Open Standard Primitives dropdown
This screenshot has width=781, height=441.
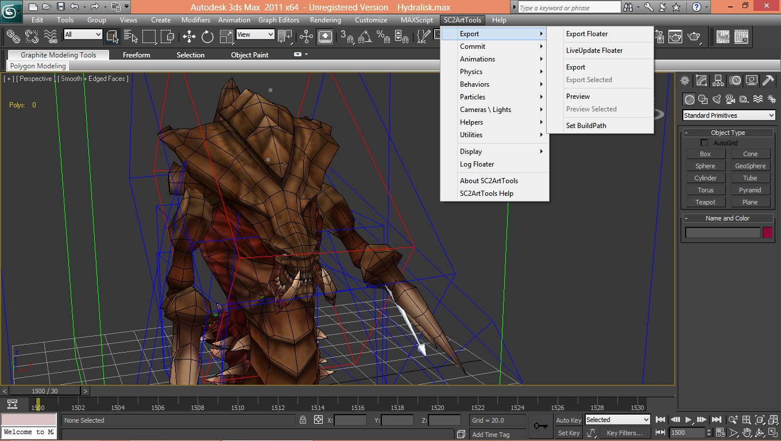click(729, 115)
